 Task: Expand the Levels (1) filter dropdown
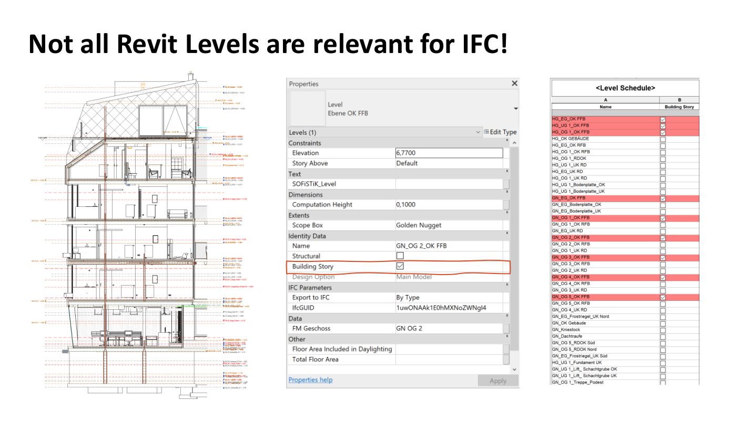(477, 132)
